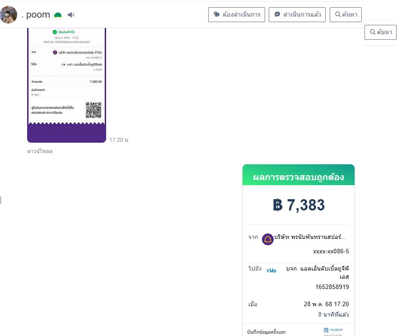The width and height of the screenshot is (397, 336).
Task: Click the account number 1652858919
Action: click(x=332, y=287)
